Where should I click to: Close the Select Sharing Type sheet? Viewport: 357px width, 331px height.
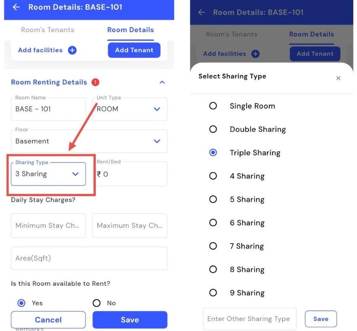click(x=338, y=78)
